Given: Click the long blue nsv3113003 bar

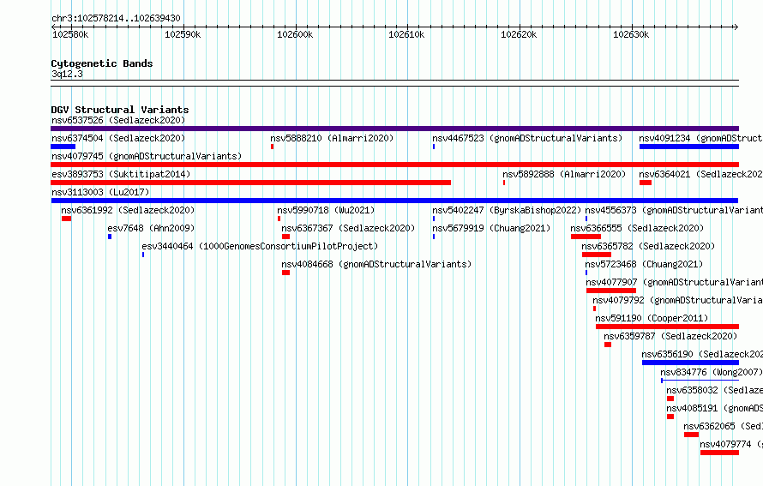Looking at the screenshot, I should click(x=394, y=201).
